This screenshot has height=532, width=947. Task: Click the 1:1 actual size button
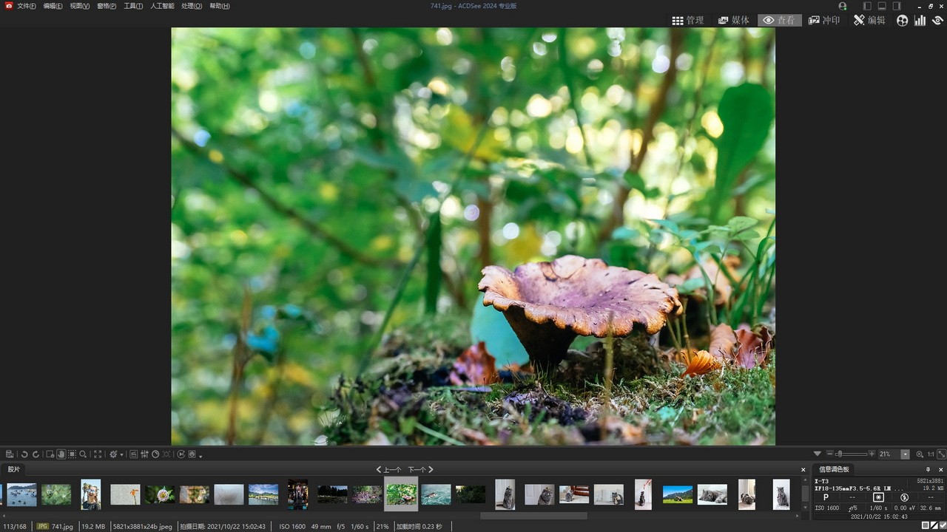point(931,454)
